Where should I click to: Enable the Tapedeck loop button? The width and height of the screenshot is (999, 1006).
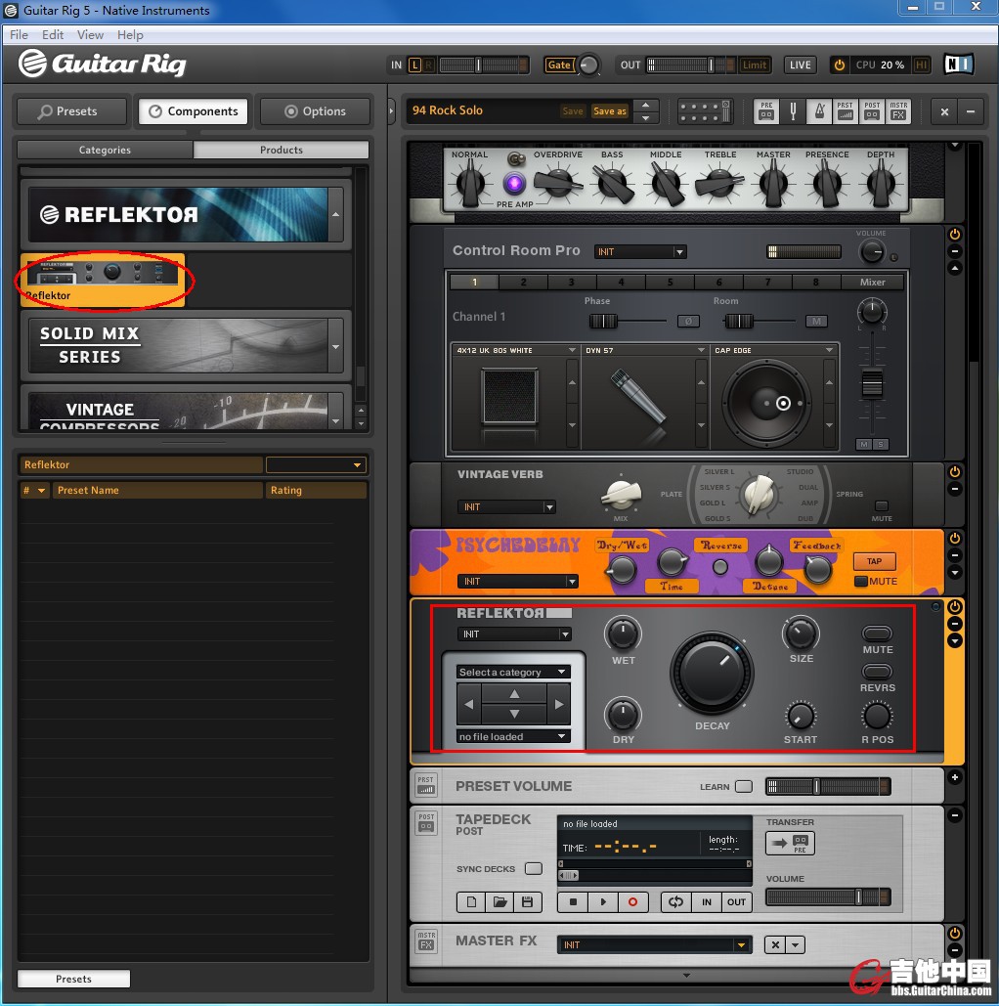tap(676, 902)
